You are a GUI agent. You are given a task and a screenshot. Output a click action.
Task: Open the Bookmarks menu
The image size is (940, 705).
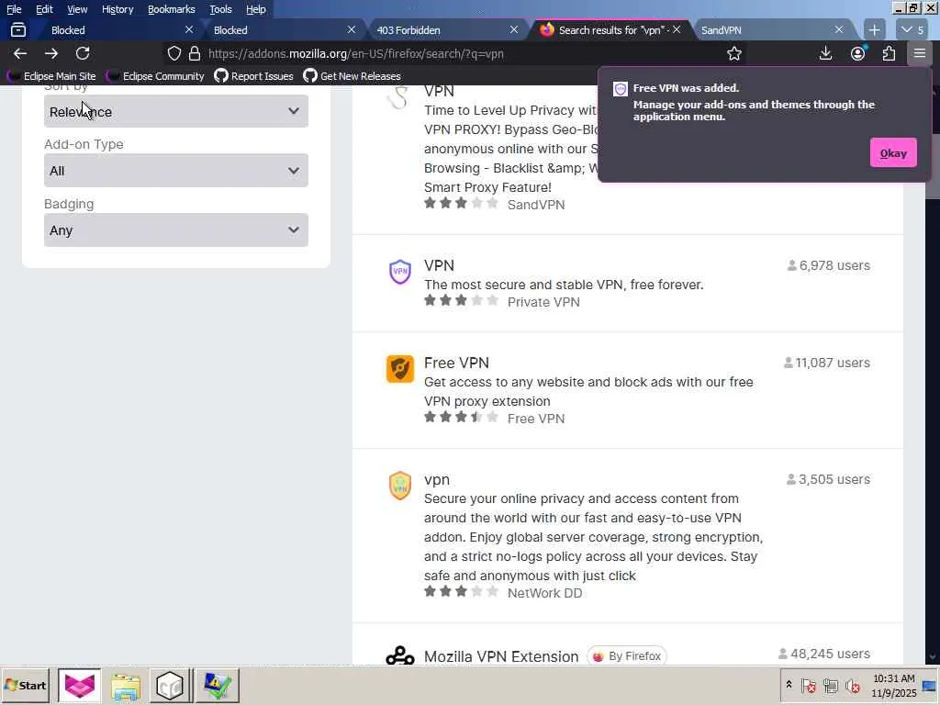(x=172, y=9)
